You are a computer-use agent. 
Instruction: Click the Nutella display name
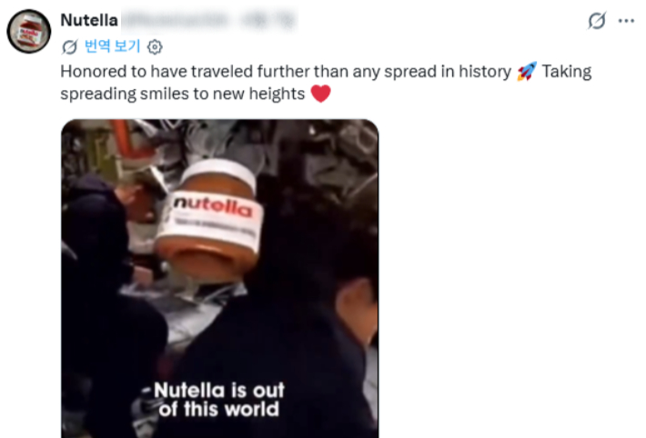(x=89, y=20)
